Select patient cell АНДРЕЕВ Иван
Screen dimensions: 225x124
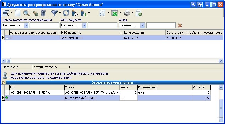(x=91, y=38)
